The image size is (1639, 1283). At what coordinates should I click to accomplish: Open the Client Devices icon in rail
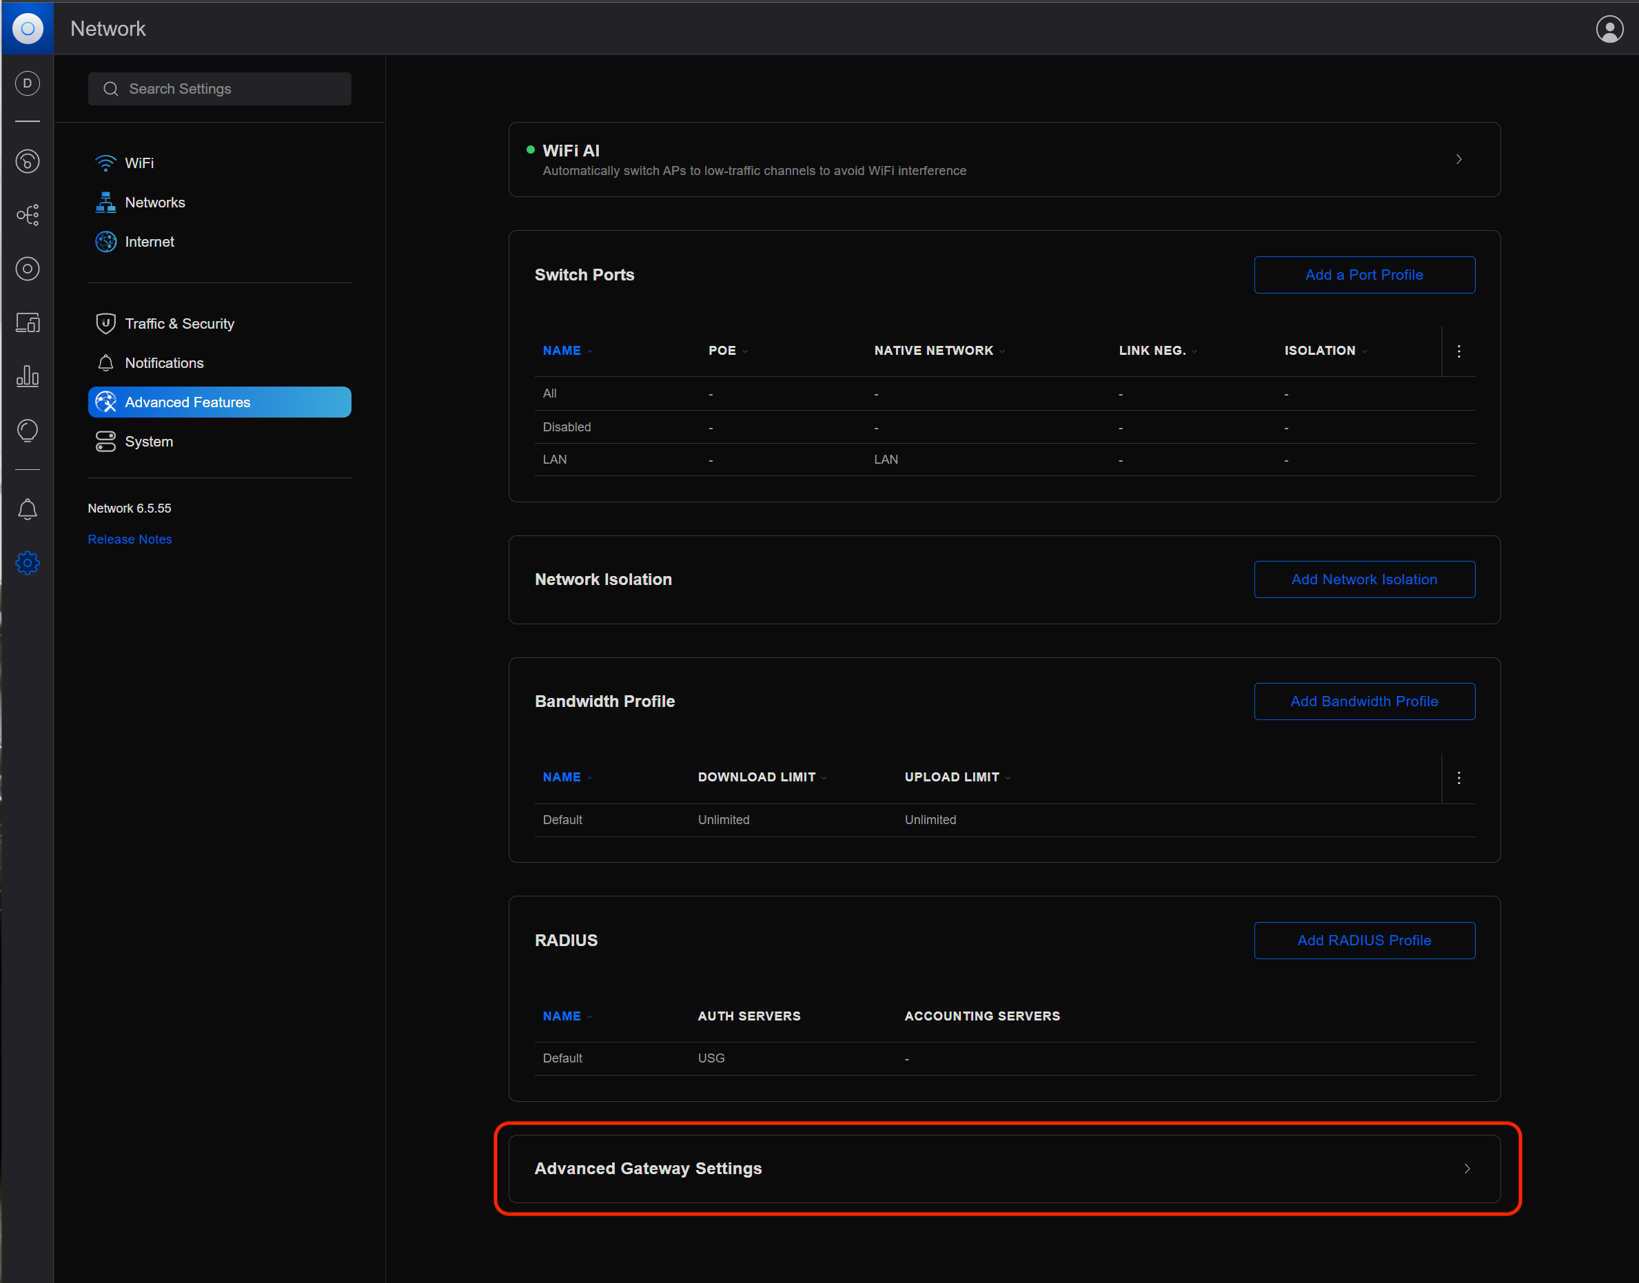pos(28,323)
